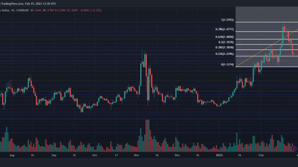Screen dimensions: 298x167
Task: Click the Nov label on time axis
Action: click(x=137, y=155)
